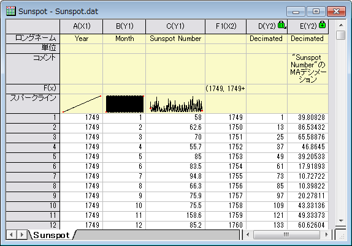The height and width of the screenshot is (246, 352).
Task: Click the worksheet icon in the title bar
Action: click(x=11, y=11)
